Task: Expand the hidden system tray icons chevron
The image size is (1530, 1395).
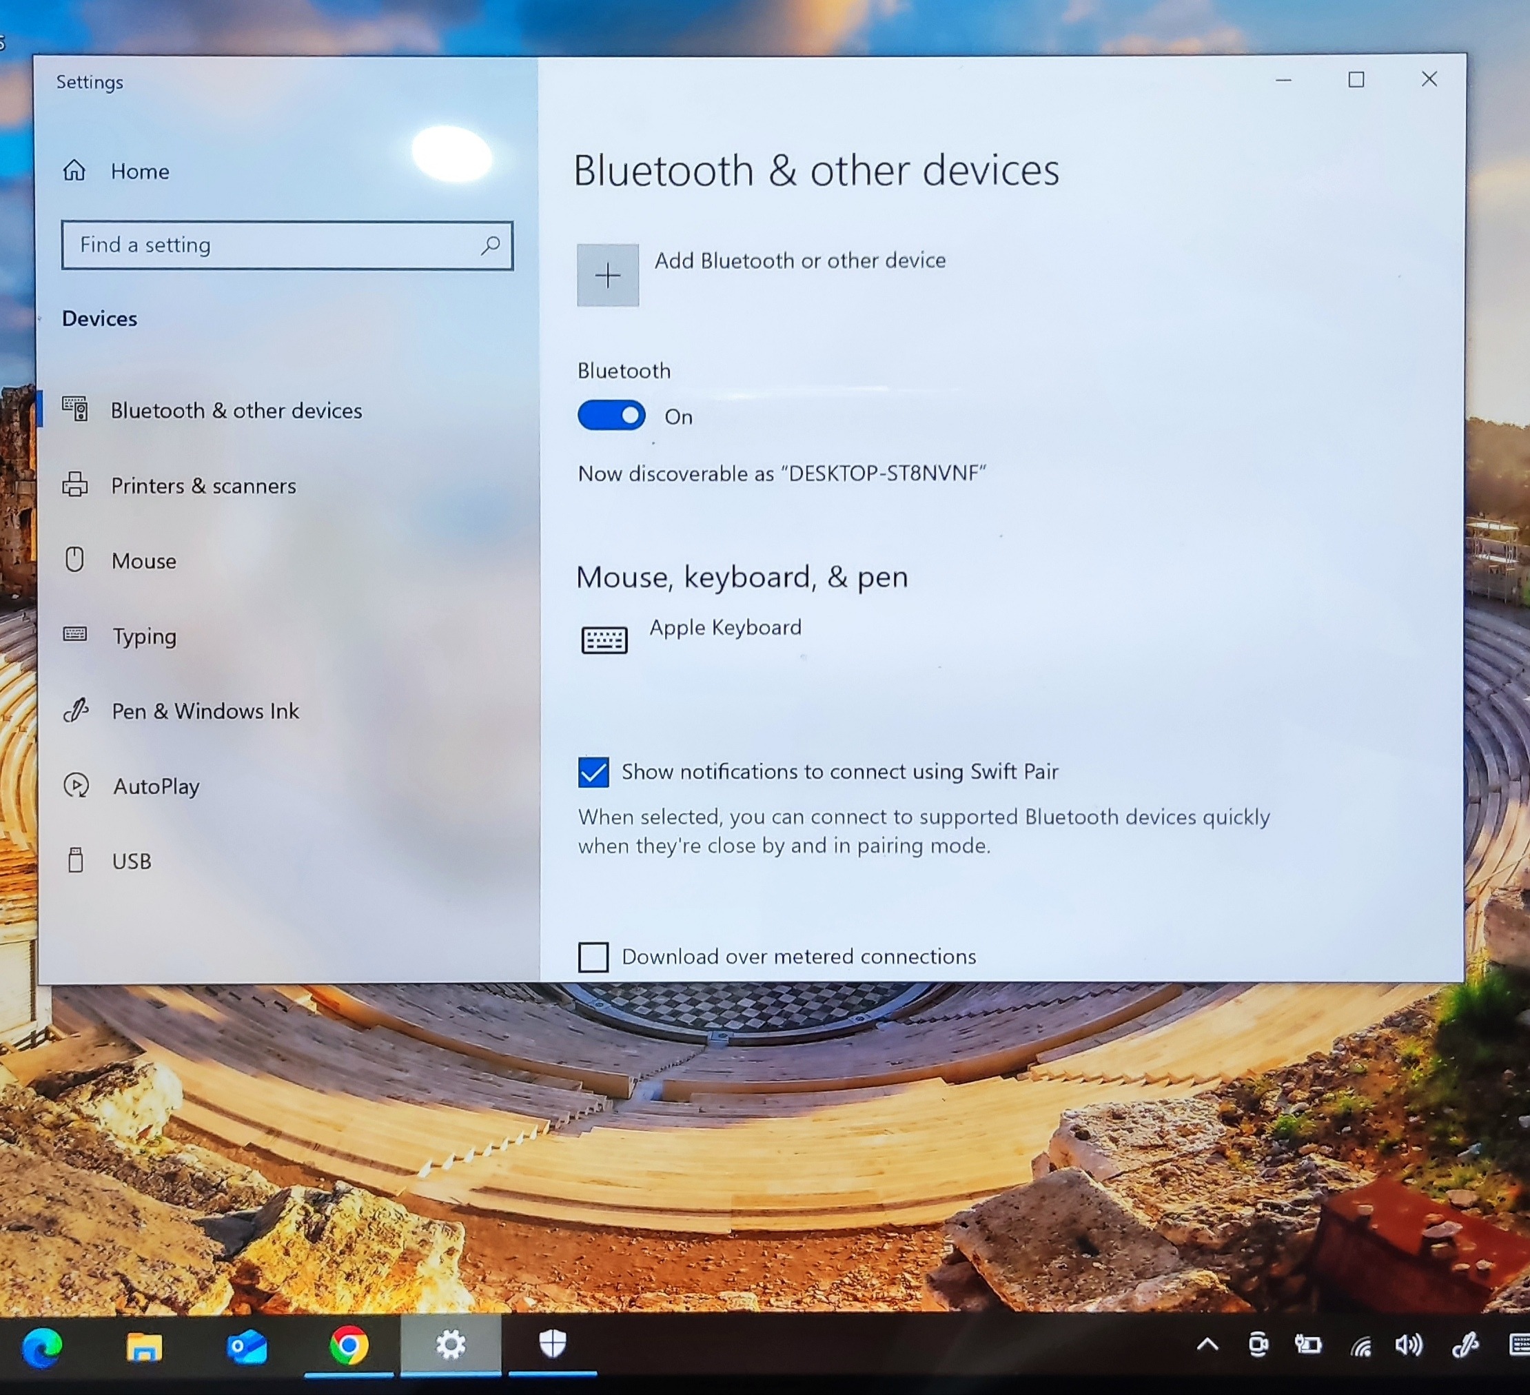Action: 1207,1345
